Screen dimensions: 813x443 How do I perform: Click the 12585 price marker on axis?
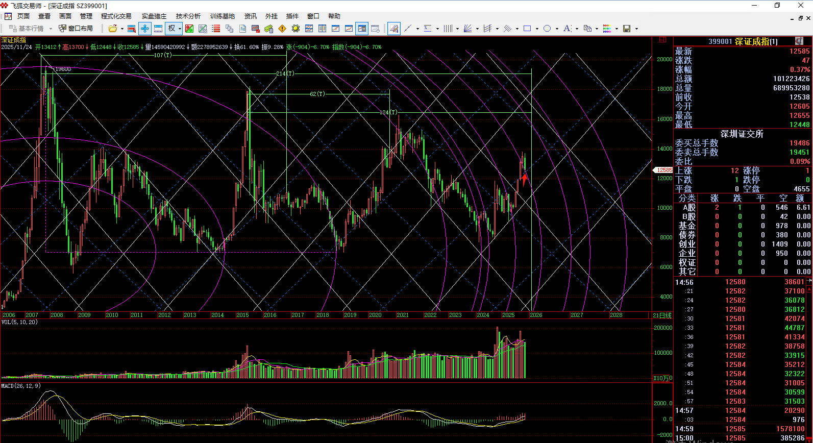point(664,170)
